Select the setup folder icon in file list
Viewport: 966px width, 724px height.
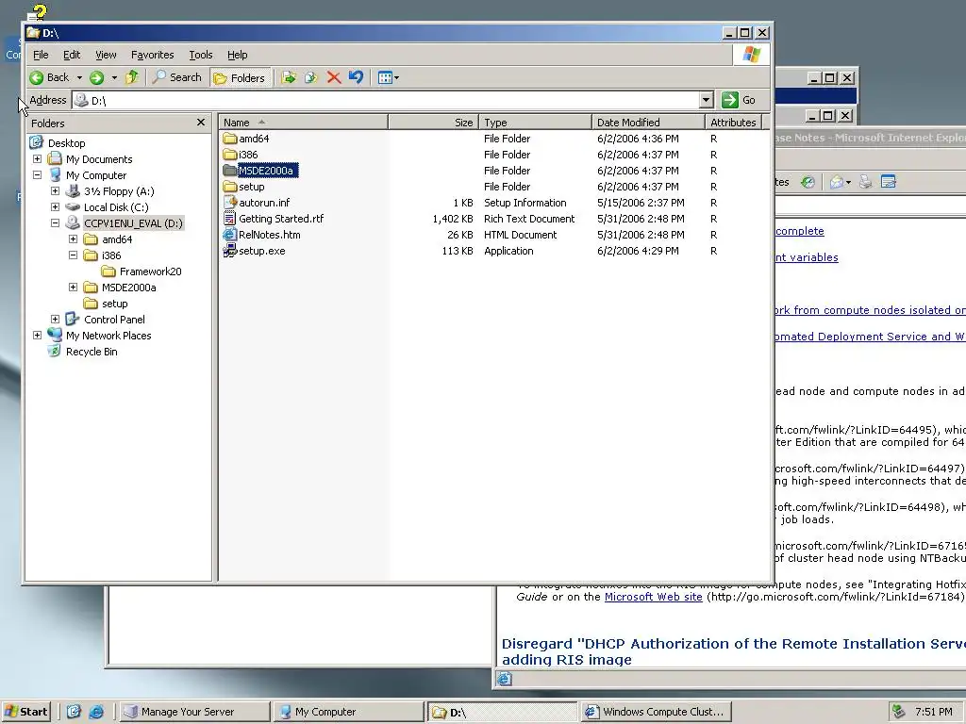point(230,187)
